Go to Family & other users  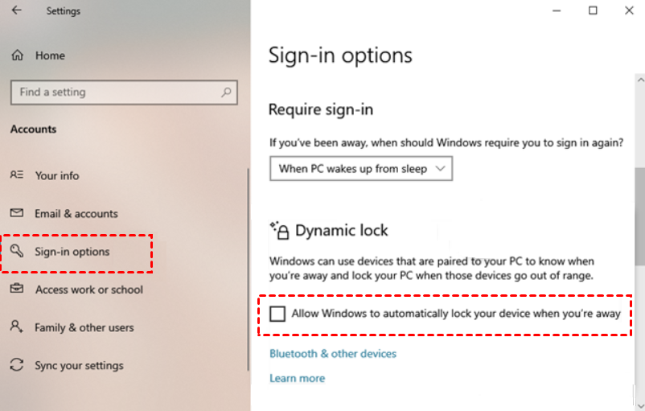84,327
